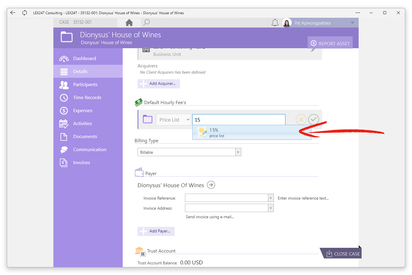Viewport: 412px width, 275px height.
Task: Click the Trust Account Balance 0.00 USD value
Action: coord(191,263)
